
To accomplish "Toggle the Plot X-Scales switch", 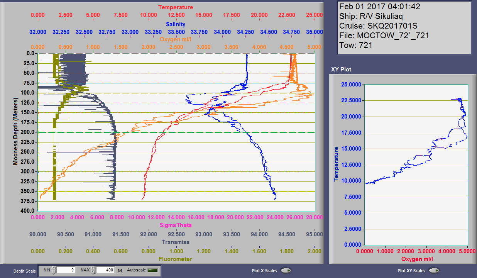I will [286, 271].
